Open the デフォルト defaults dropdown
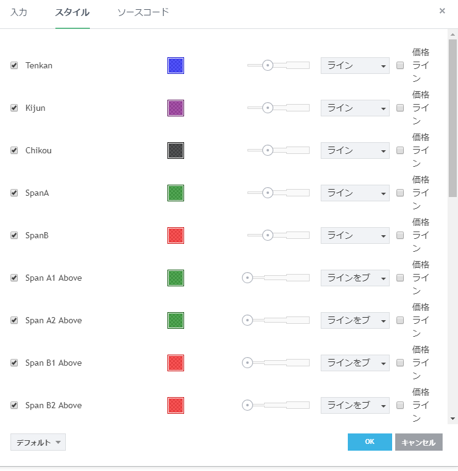The image size is (458, 471). coord(38,443)
